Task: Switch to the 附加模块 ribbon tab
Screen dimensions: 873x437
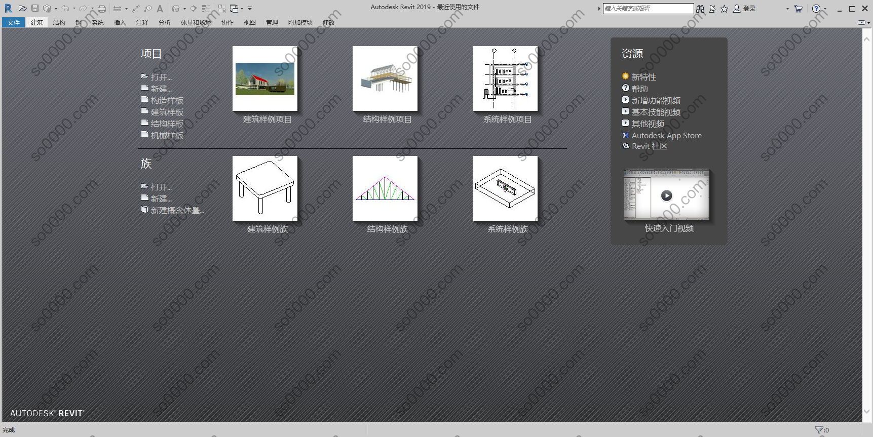Action: [300, 22]
